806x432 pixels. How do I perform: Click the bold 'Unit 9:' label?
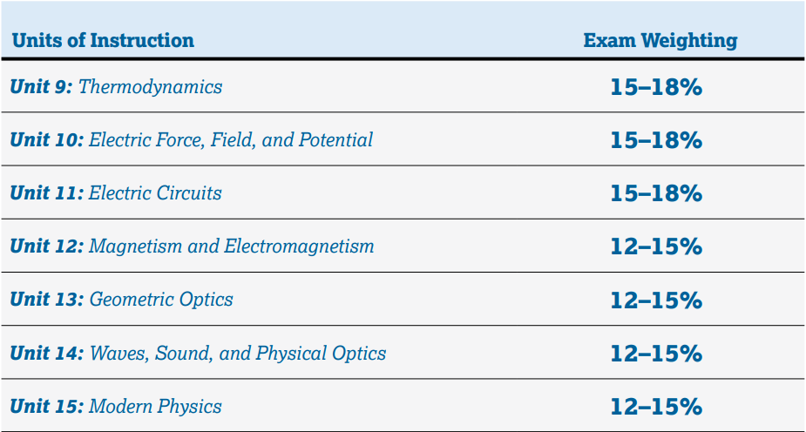coord(41,87)
